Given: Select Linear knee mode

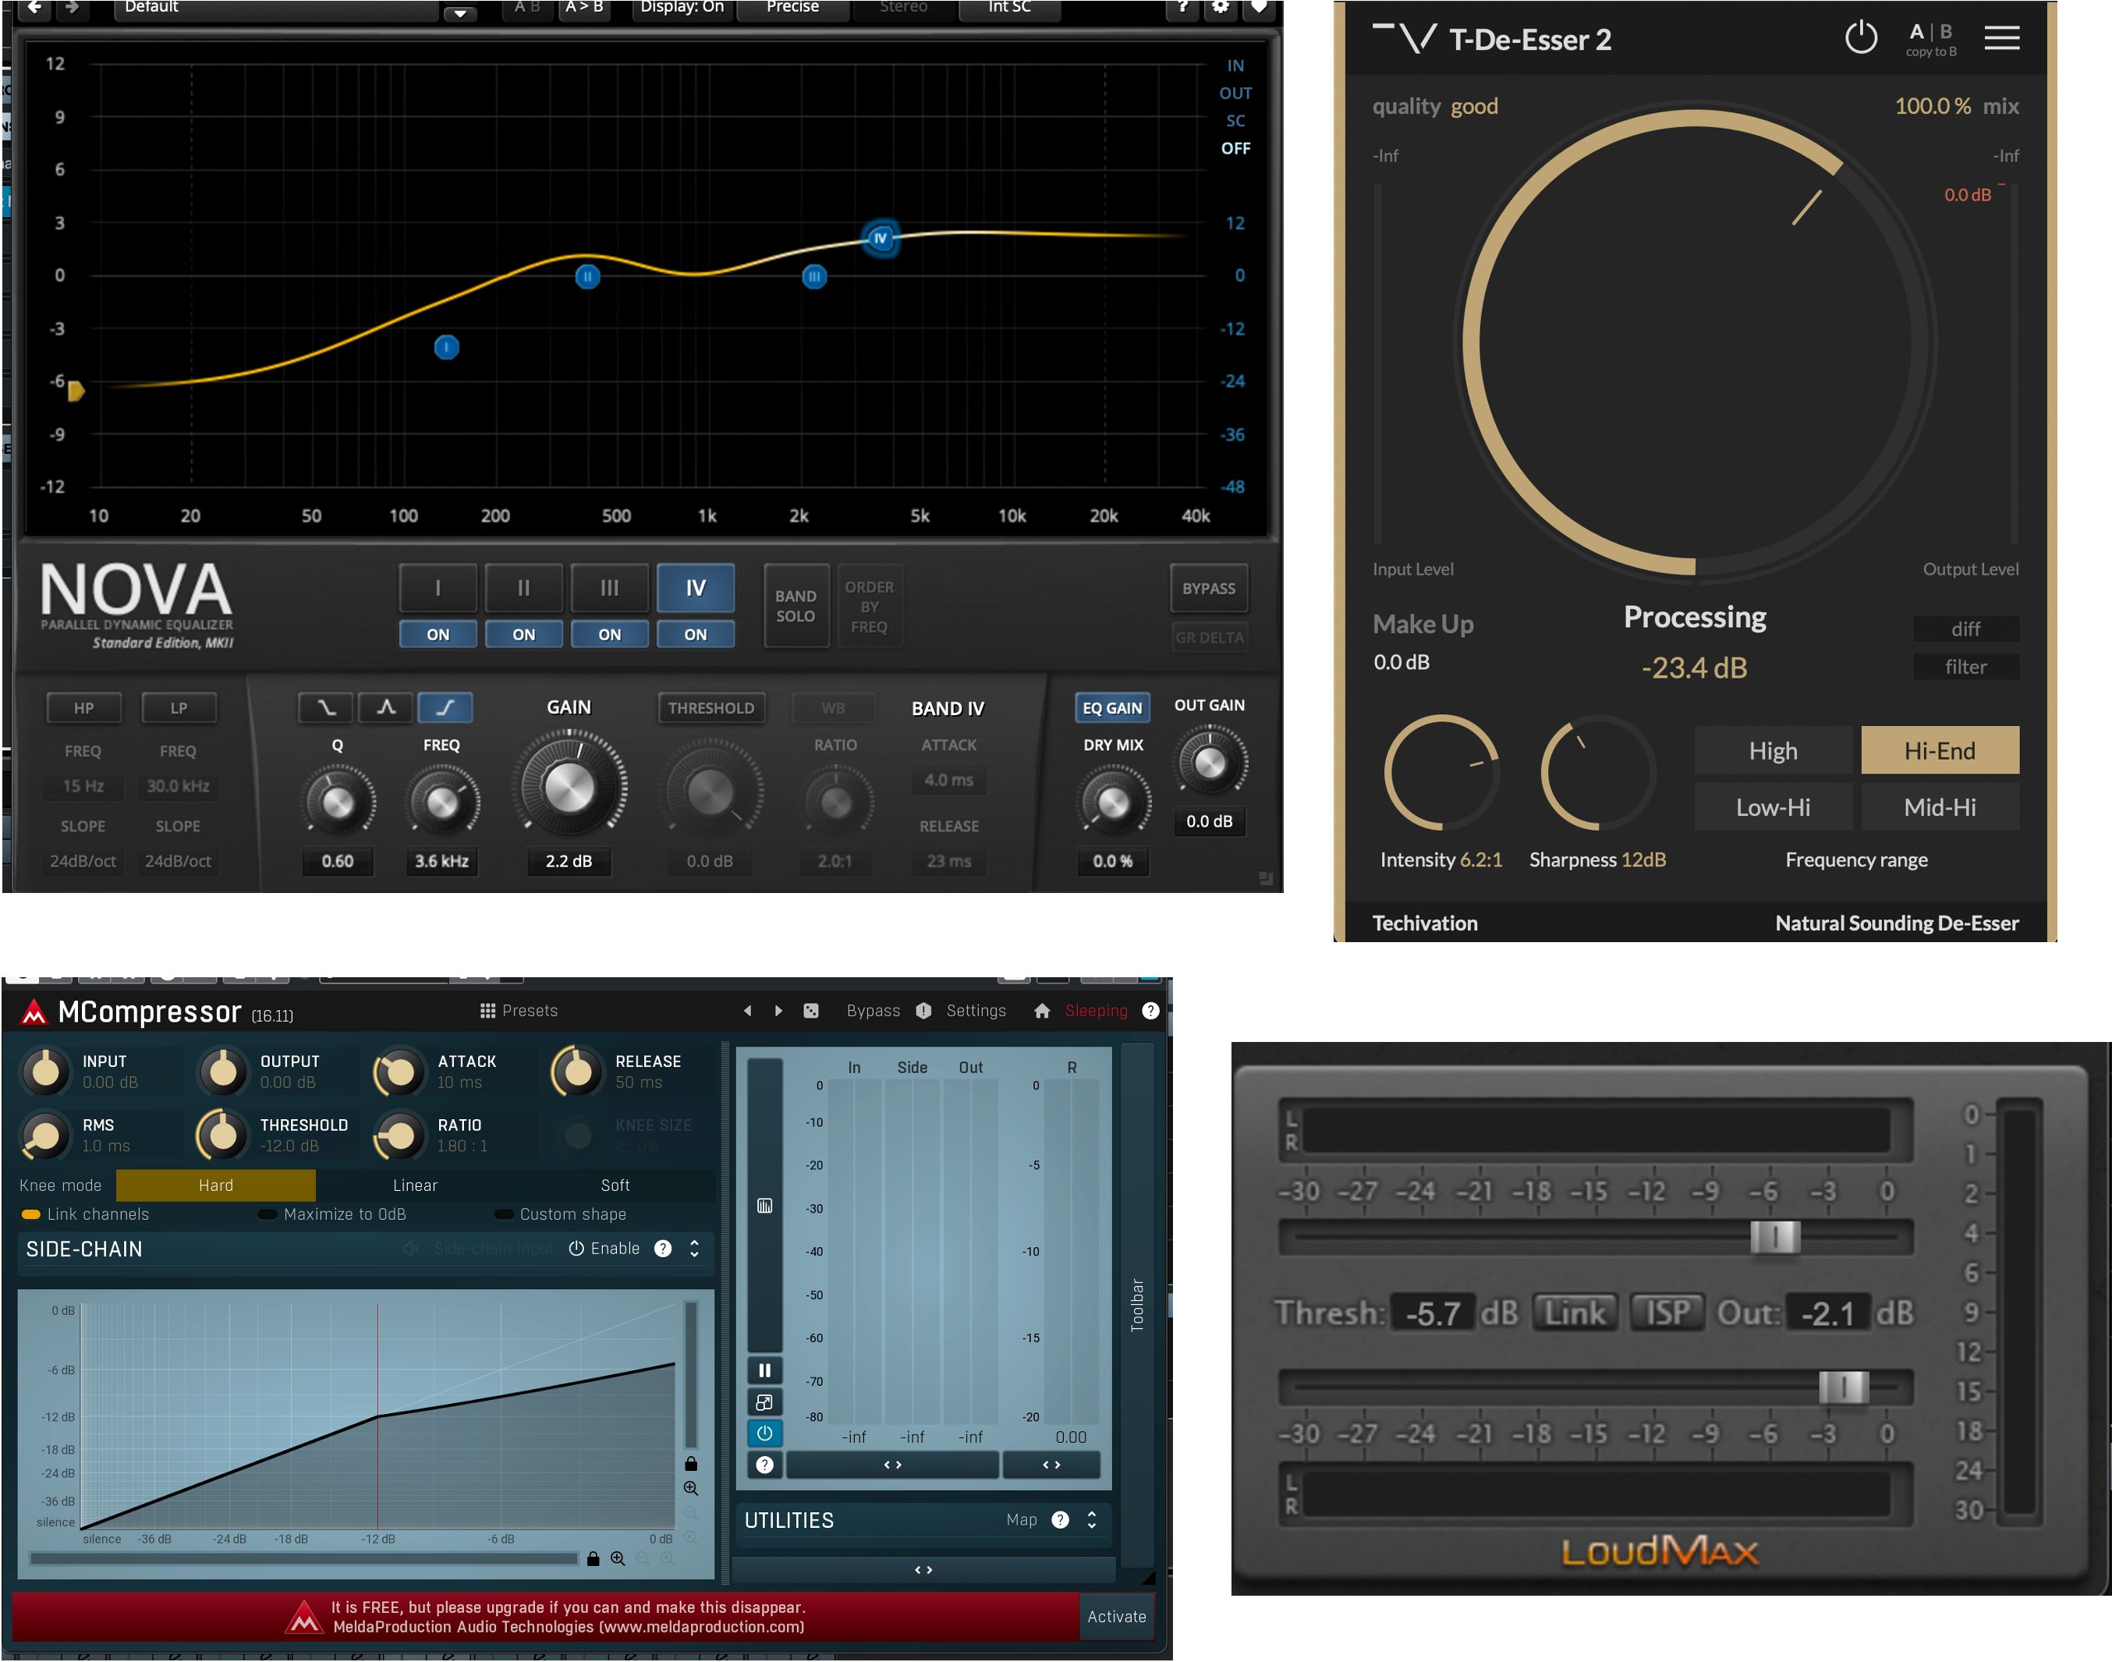Looking at the screenshot, I should [416, 1185].
